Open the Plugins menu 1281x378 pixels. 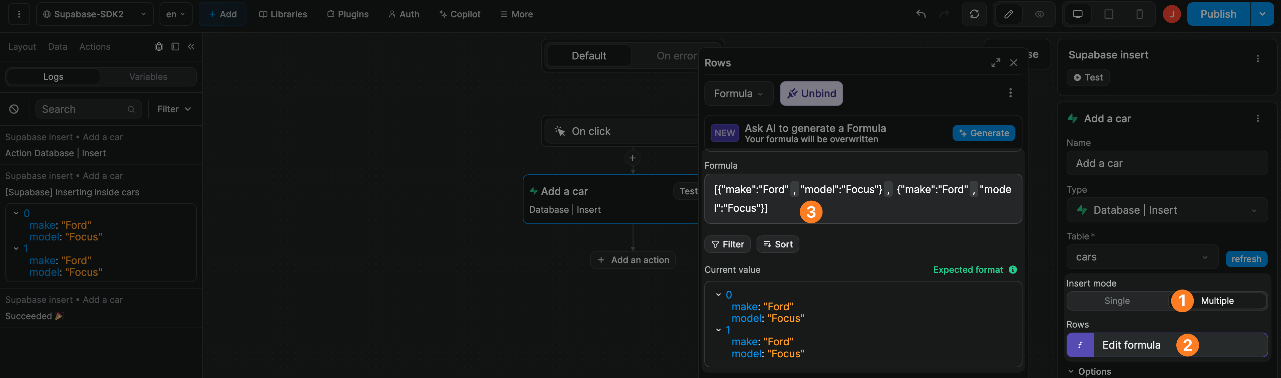click(x=348, y=14)
